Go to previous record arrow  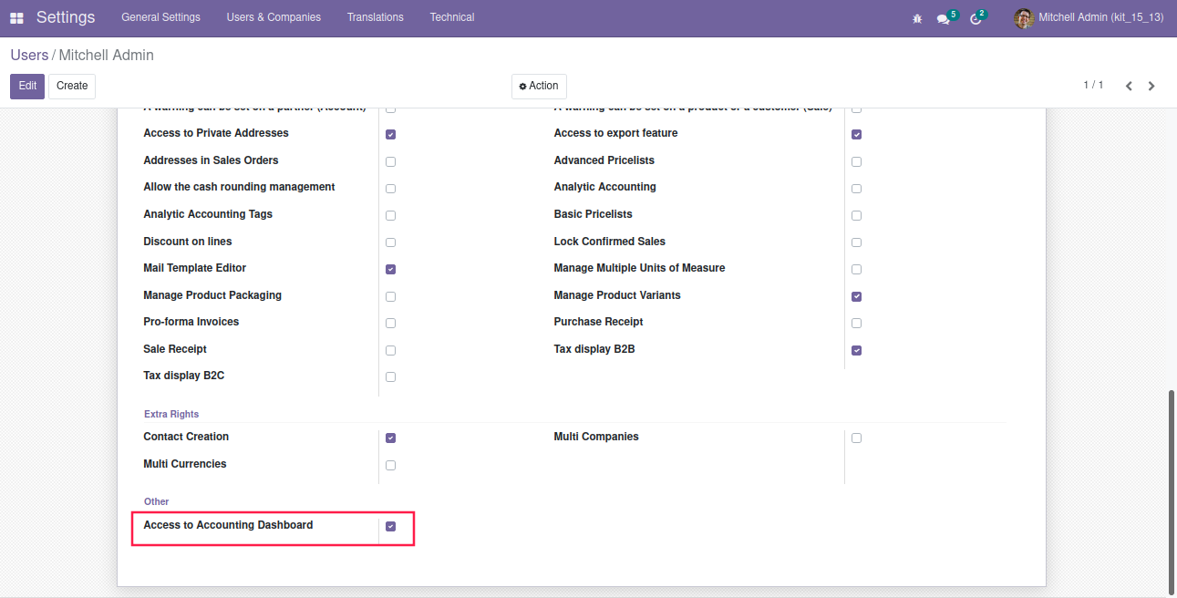pyautogui.click(x=1129, y=86)
